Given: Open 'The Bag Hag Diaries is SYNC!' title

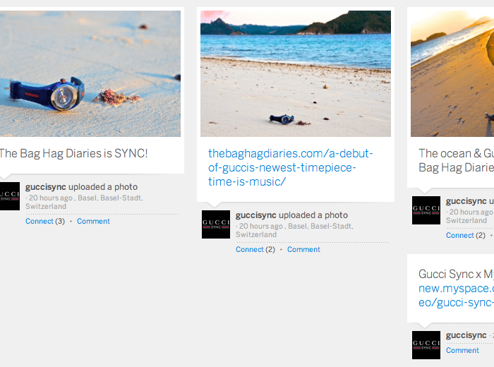Looking at the screenshot, I should point(73,153).
